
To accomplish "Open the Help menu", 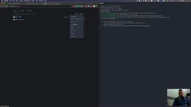I will (x=45, y=1).
